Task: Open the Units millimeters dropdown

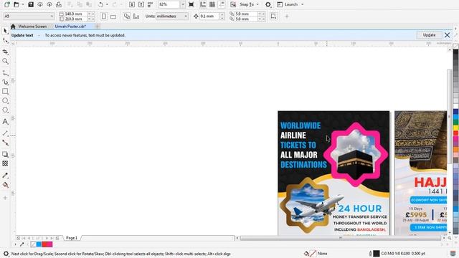Action: 186,16
